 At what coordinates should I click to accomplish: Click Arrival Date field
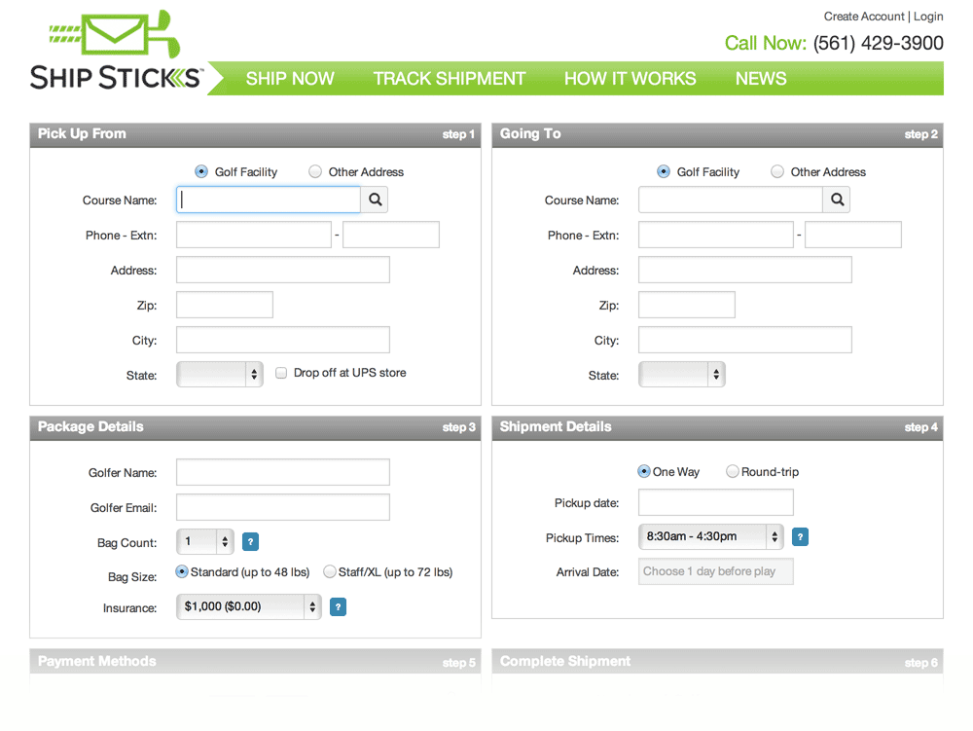tap(716, 571)
